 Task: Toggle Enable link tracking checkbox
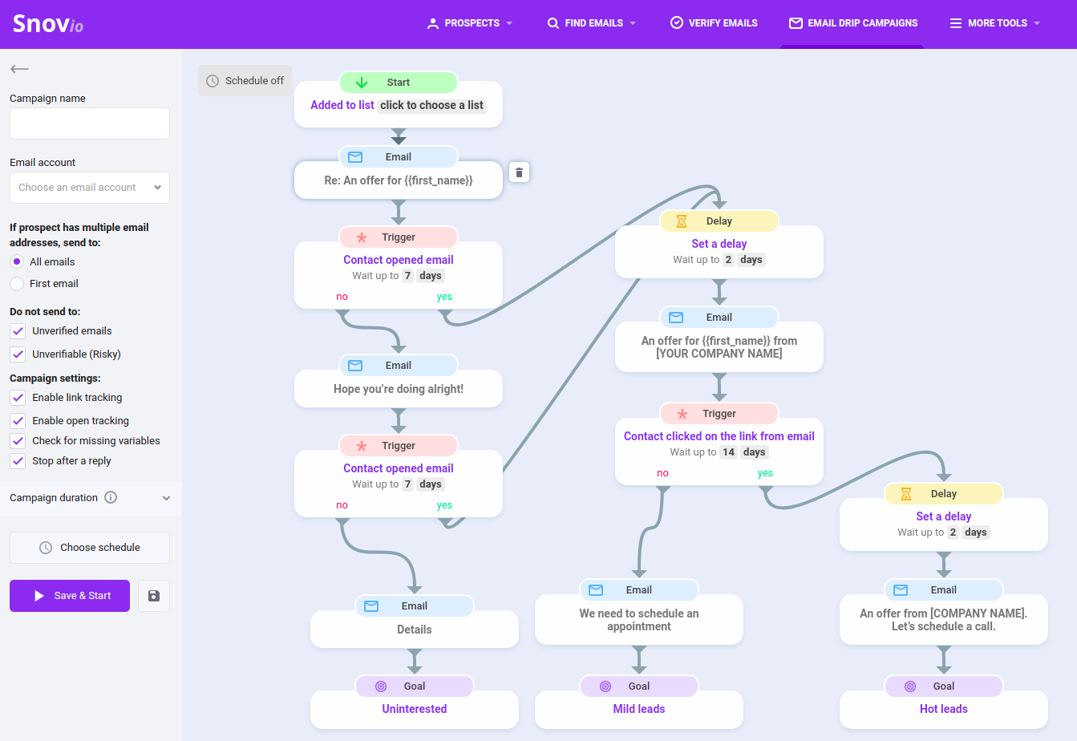[x=18, y=397]
